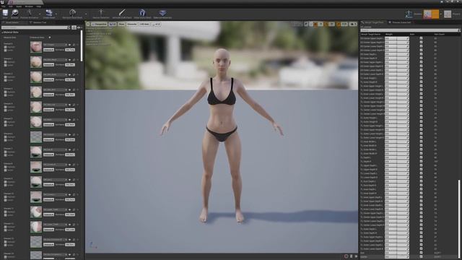
Task: Open the Perspective view dropdown
Action: click(x=99, y=24)
